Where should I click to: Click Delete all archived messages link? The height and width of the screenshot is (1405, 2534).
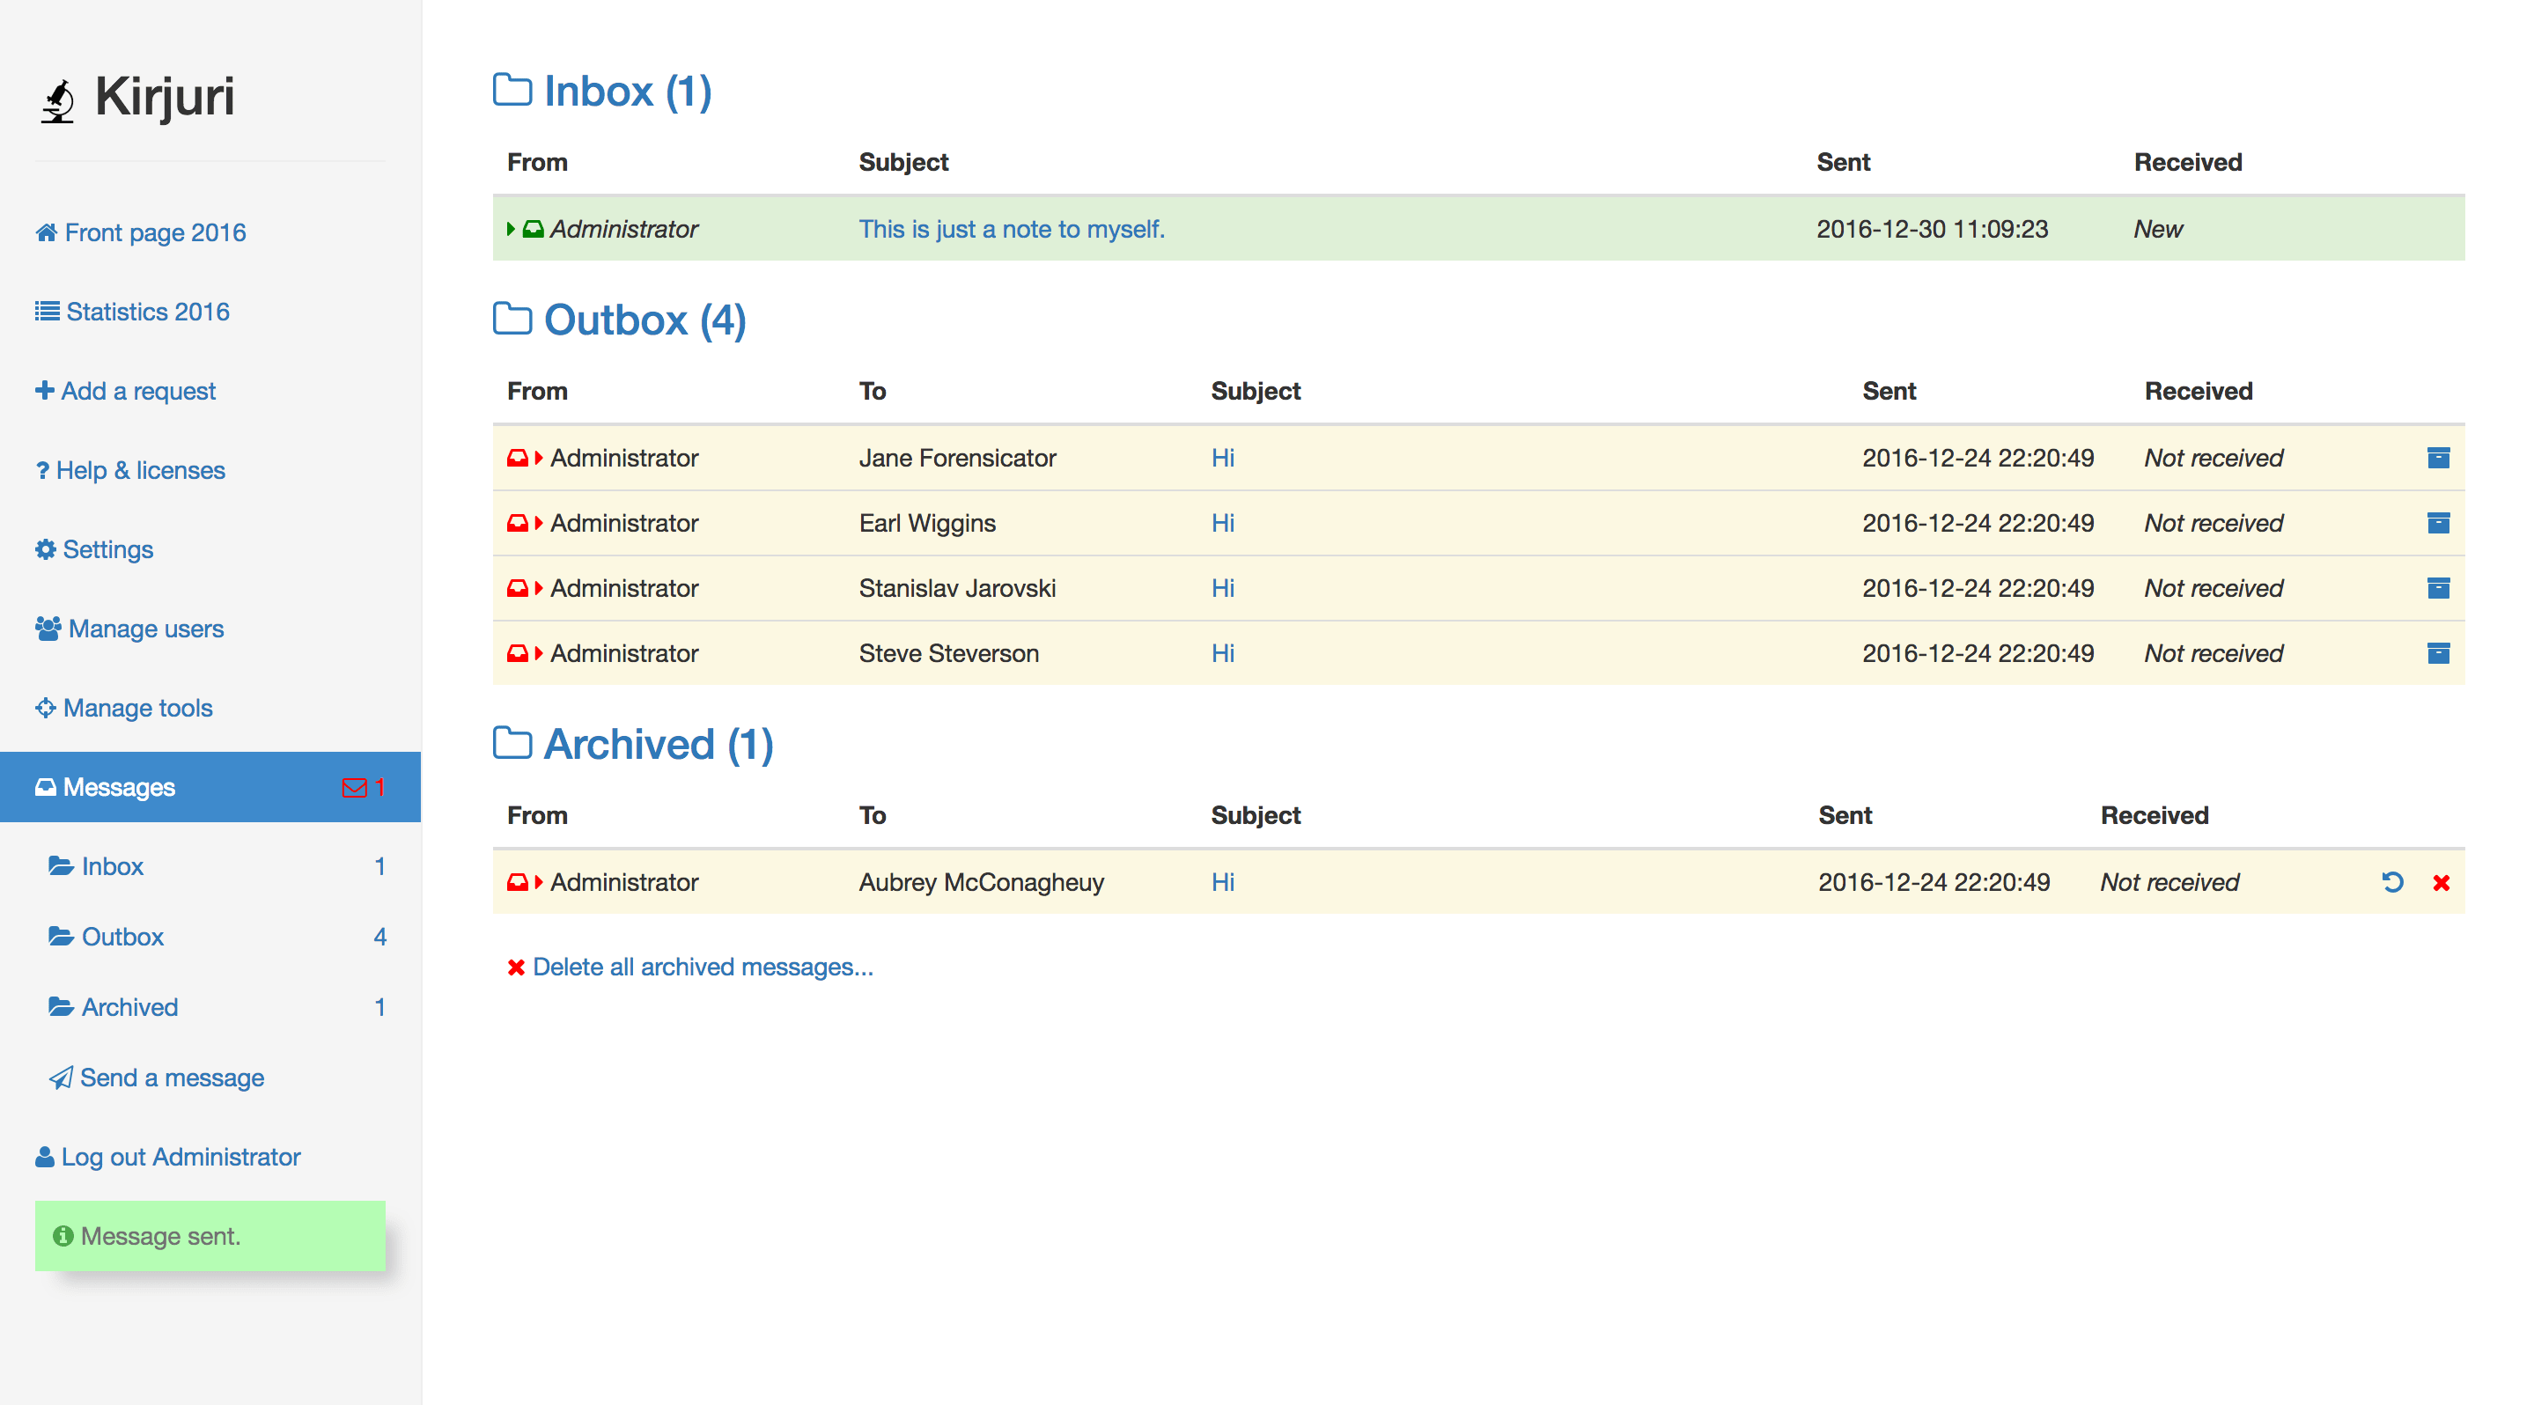coord(702,967)
